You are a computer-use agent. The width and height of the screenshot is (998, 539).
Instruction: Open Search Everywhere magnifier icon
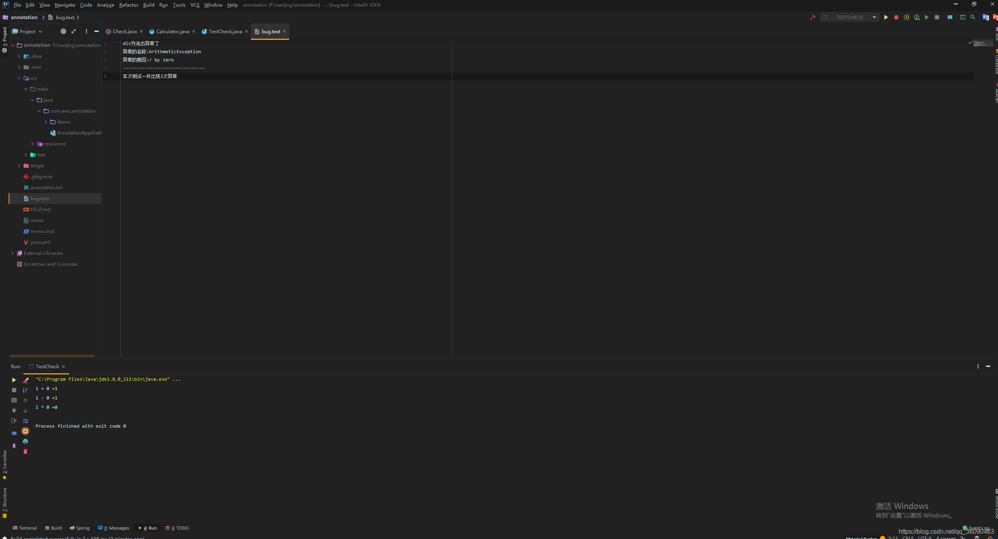click(x=973, y=17)
